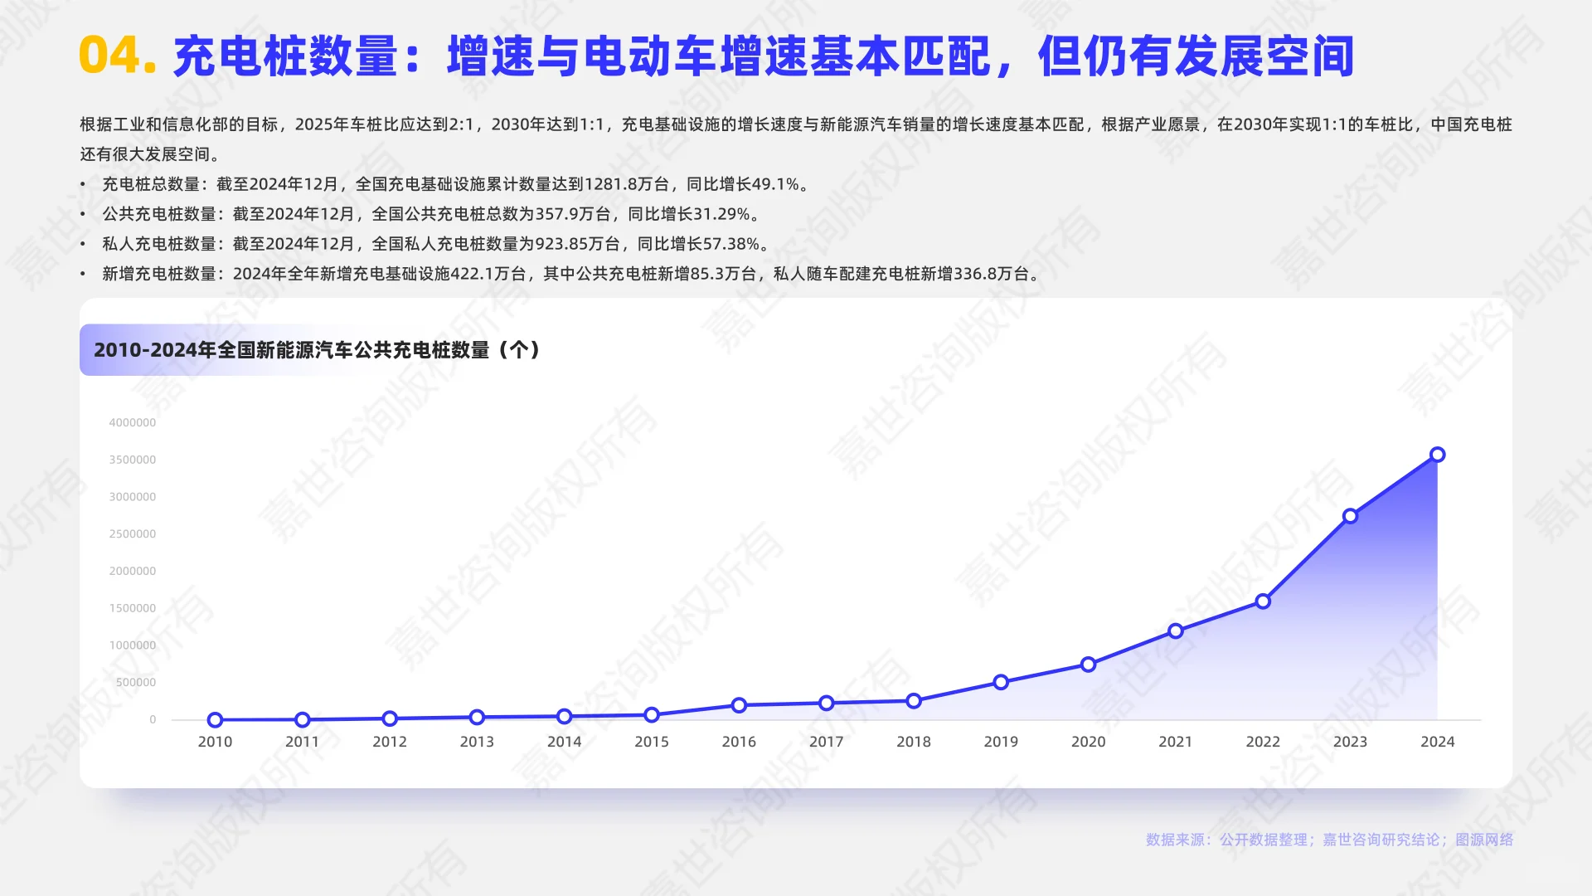The height and width of the screenshot is (896, 1592).
Task: Click the 2019 x-axis year label
Action: (x=1001, y=742)
